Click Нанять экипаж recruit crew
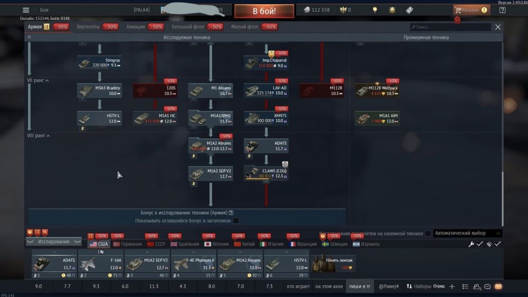The image size is (528, 297). pos(334,264)
